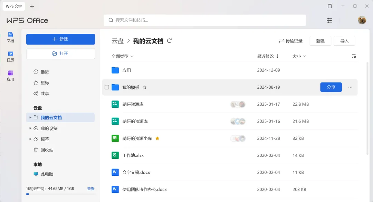The width and height of the screenshot is (373, 202).
Task: Select the file name 工作簿.xlsx
Action: (133, 155)
